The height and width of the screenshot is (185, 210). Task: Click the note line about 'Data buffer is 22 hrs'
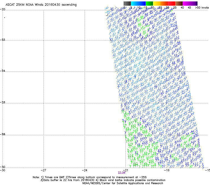(103, 180)
